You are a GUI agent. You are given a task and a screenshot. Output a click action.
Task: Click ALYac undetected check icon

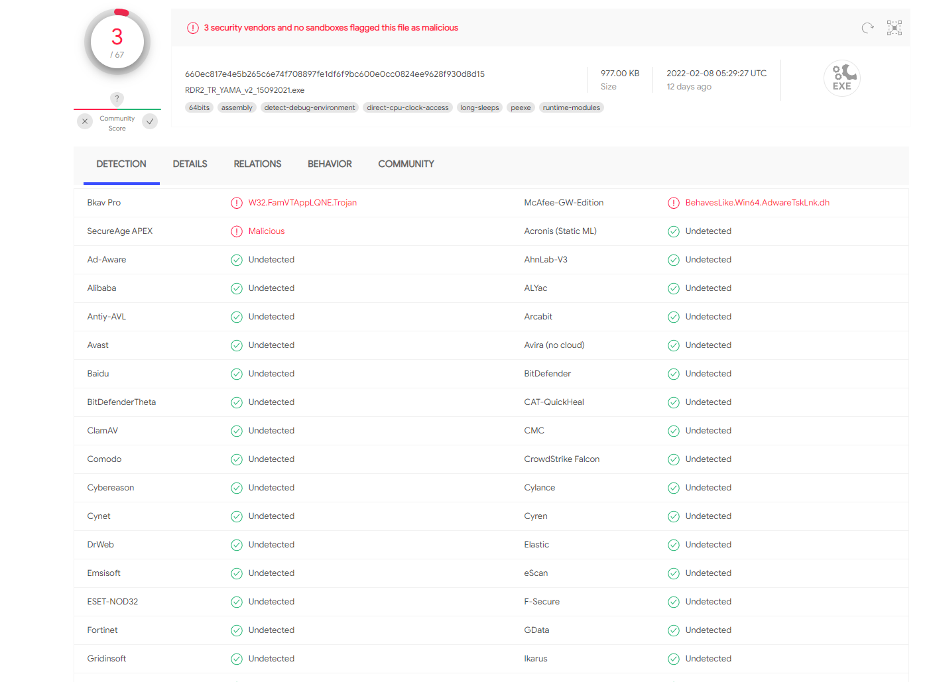pos(674,288)
